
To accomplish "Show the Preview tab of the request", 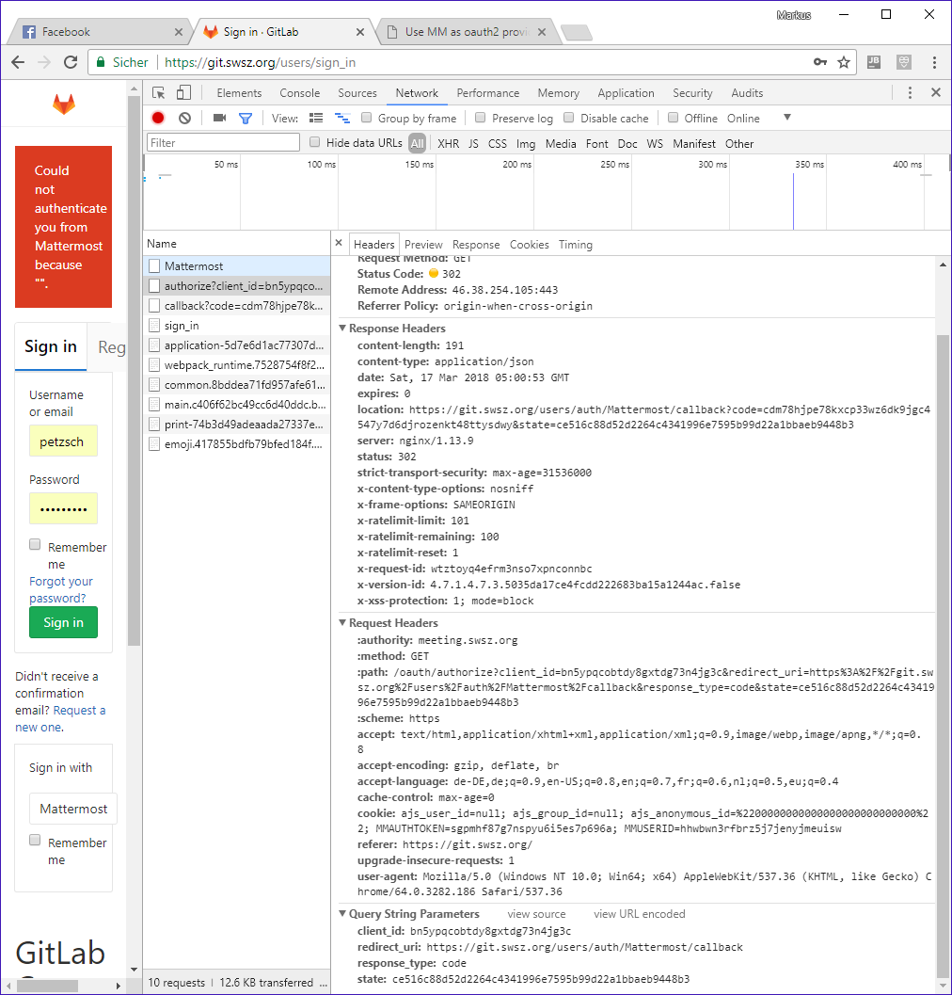I will [x=423, y=245].
